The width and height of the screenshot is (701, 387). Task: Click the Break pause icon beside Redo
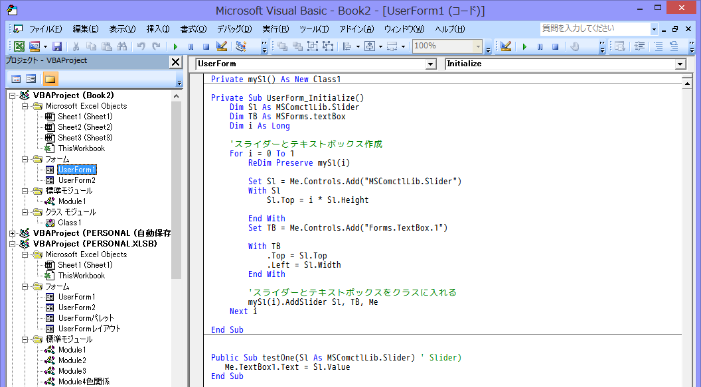point(191,46)
